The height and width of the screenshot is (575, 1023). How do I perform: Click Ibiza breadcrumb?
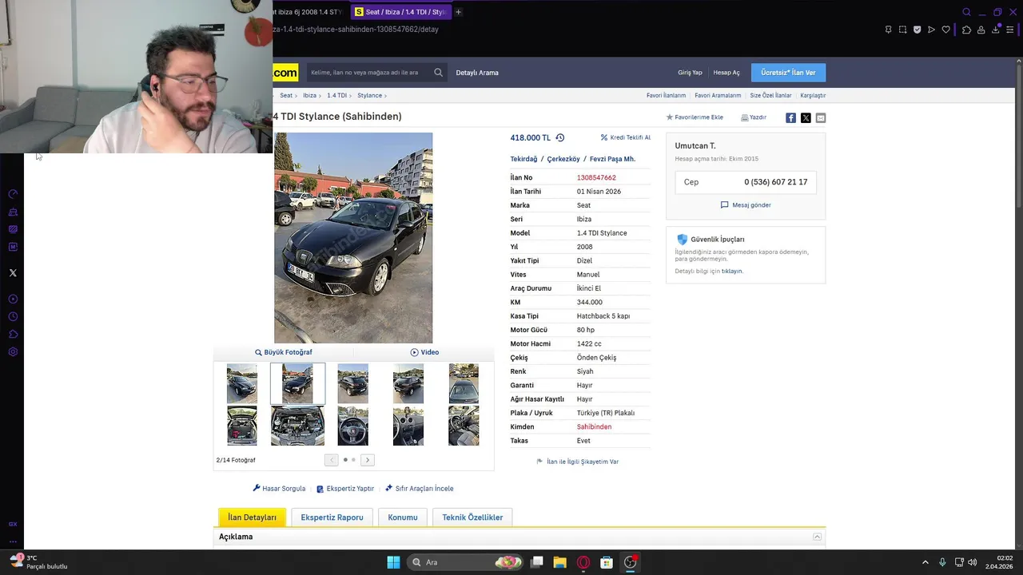coord(309,96)
